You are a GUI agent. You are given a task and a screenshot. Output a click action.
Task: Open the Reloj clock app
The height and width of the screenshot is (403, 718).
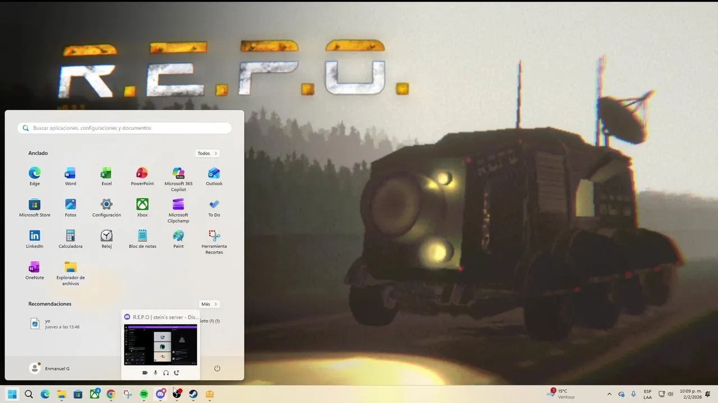(x=107, y=238)
